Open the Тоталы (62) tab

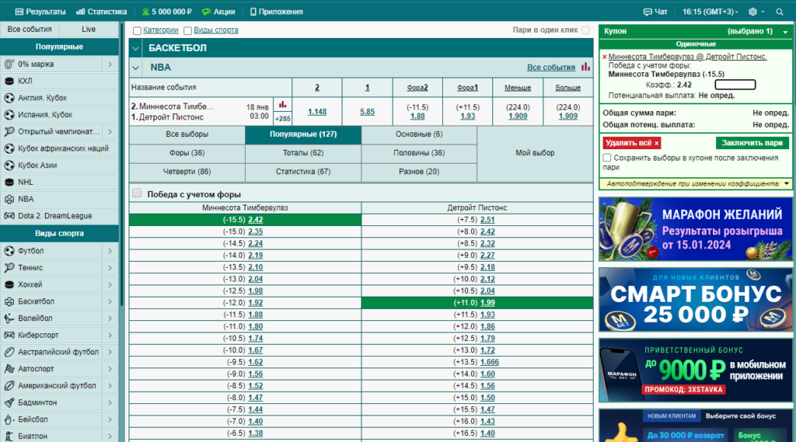tap(303, 153)
